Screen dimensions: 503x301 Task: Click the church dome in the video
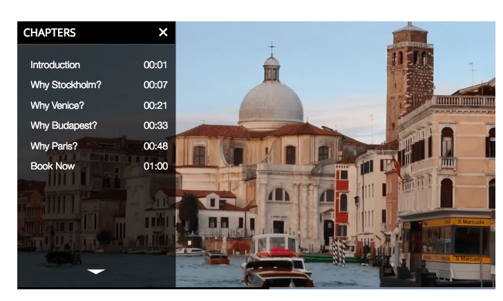point(271,100)
